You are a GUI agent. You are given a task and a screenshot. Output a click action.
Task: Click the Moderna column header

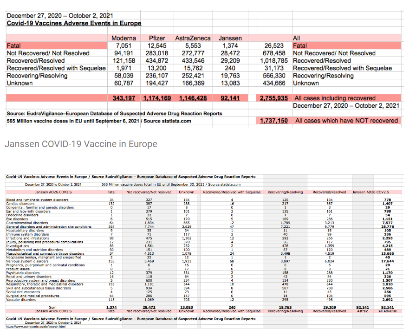click(123, 38)
